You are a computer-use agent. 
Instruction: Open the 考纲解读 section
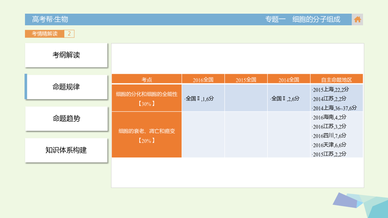pyautogui.click(x=66, y=55)
